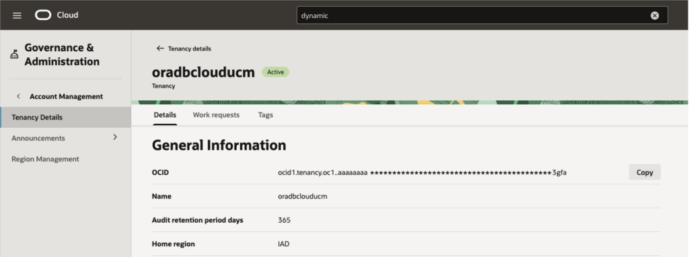Click the Name value oradbclouducm
Viewport: 689px width, 257px height.
(x=302, y=196)
